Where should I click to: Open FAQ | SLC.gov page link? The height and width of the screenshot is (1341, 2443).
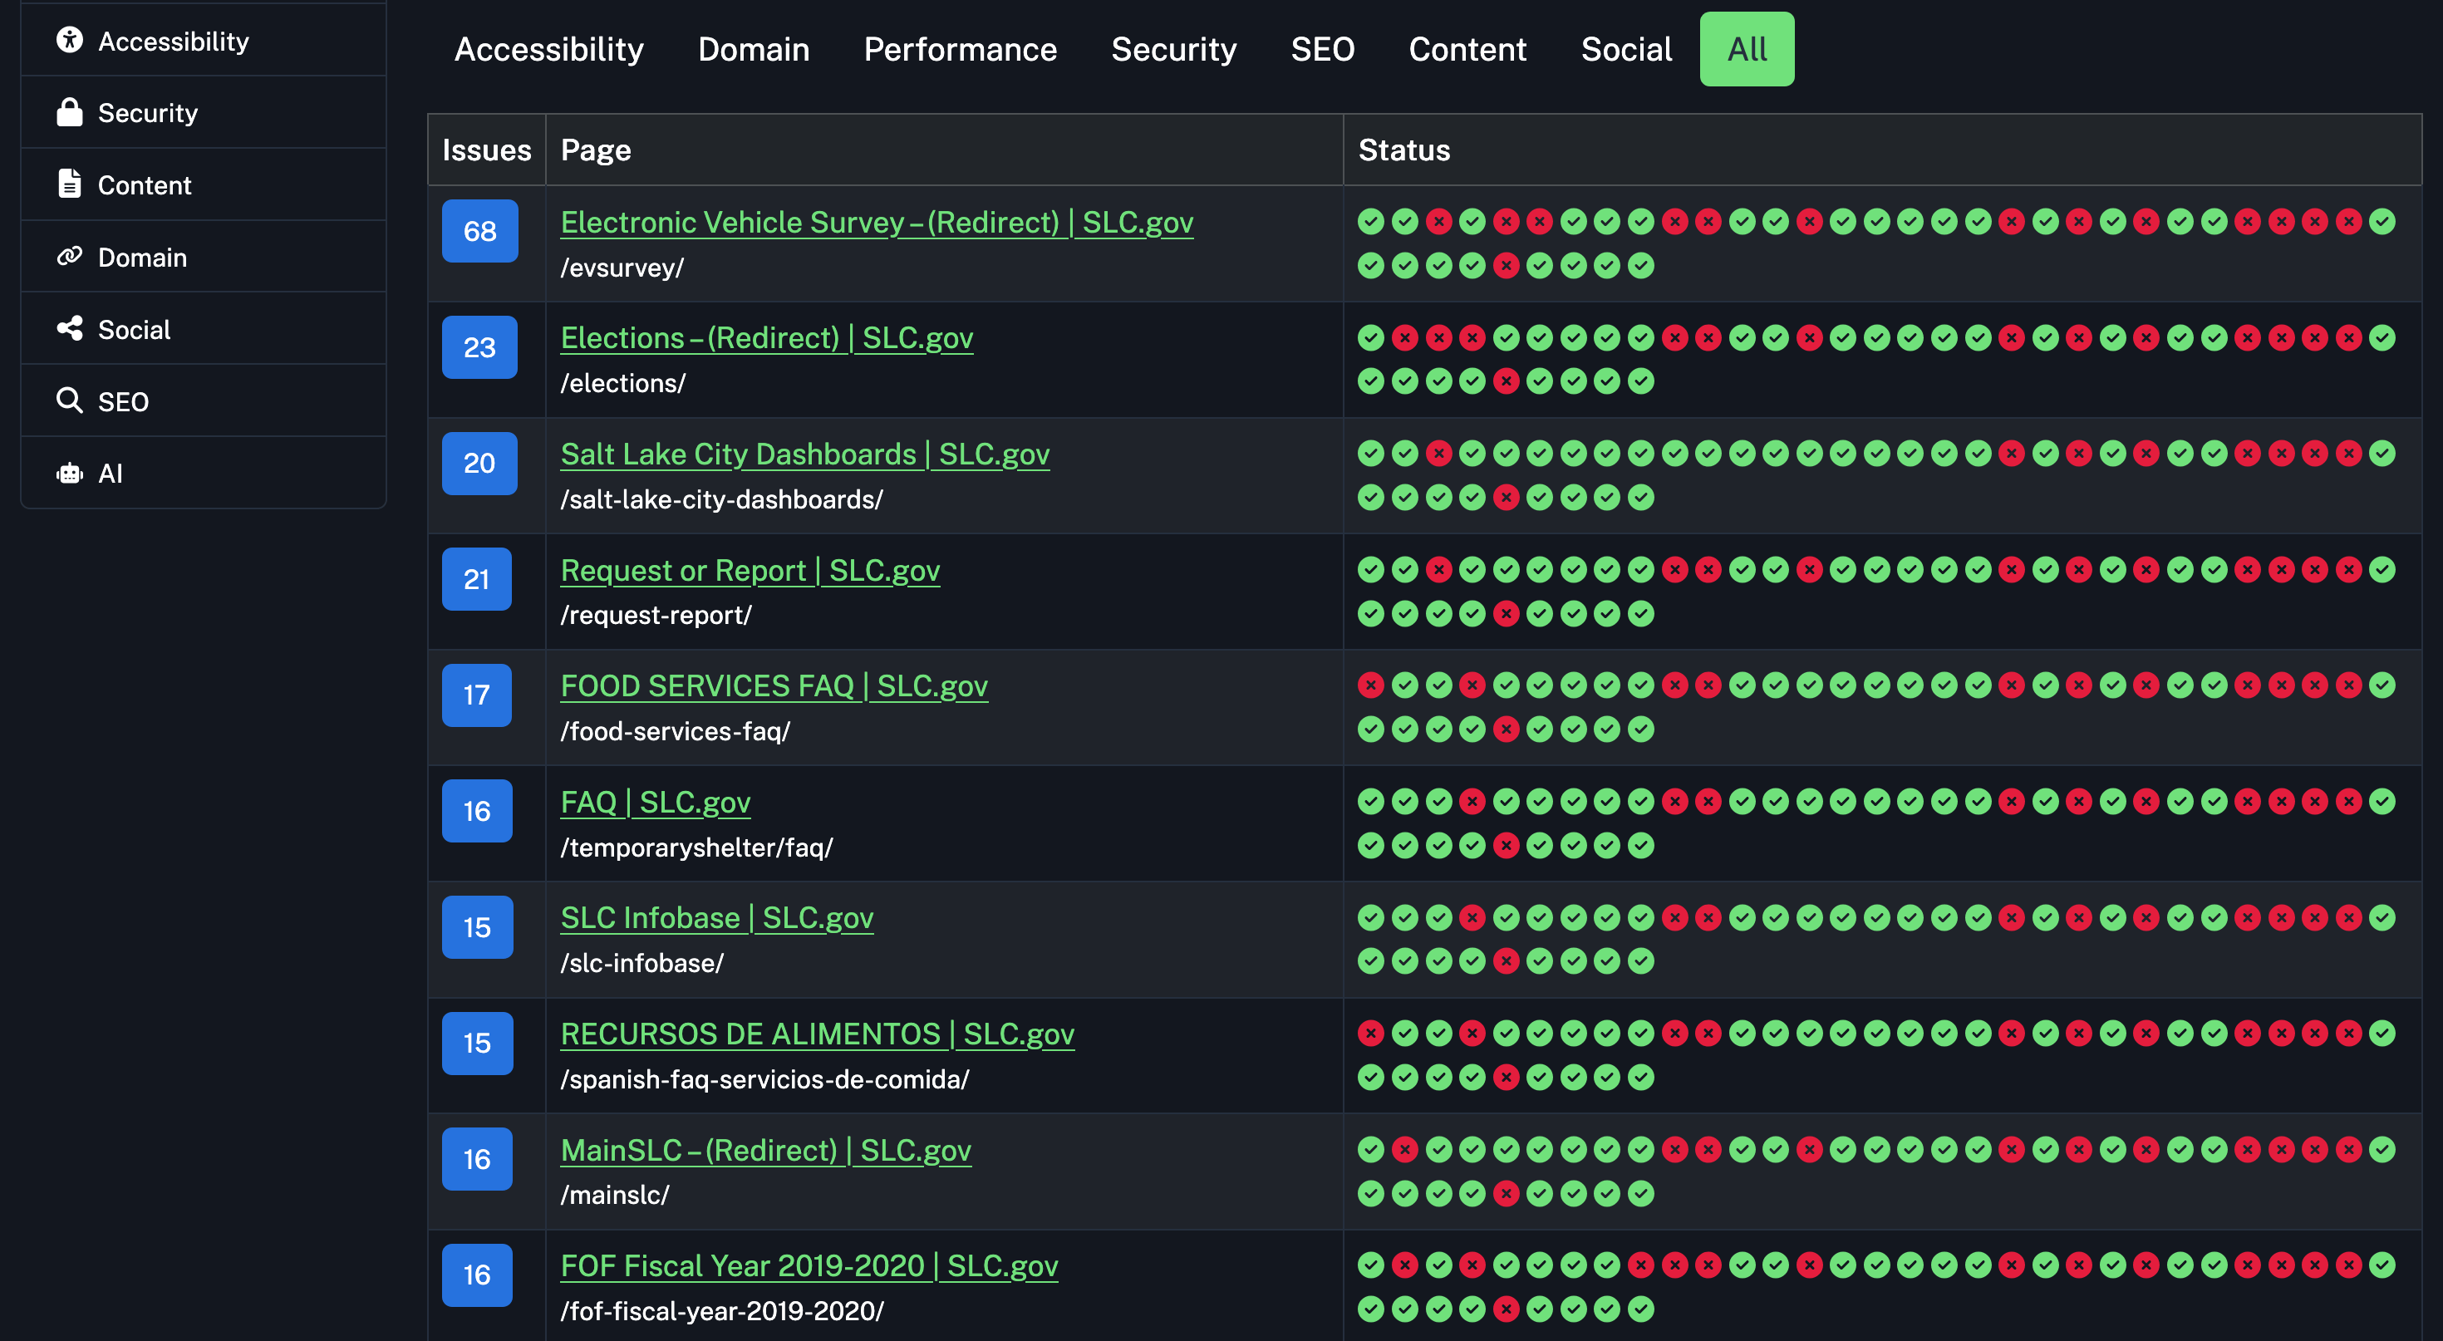coord(656,803)
